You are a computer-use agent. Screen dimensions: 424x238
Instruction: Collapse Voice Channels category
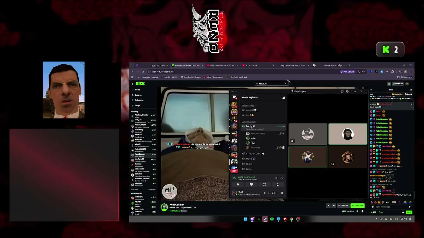pos(249,122)
